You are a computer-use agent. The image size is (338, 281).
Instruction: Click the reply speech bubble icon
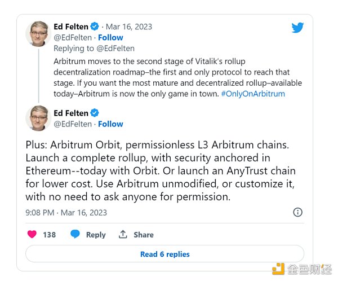click(x=75, y=234)
